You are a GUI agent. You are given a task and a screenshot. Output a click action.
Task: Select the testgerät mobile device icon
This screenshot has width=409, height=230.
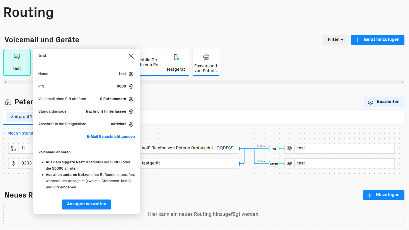click(176, 57)
